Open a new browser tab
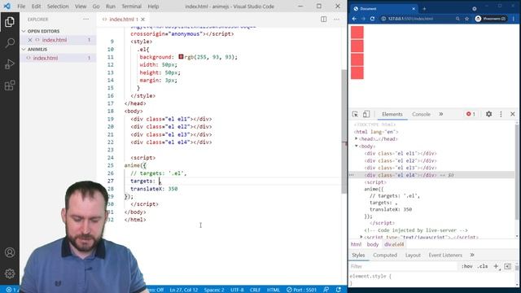 point(424,9)
